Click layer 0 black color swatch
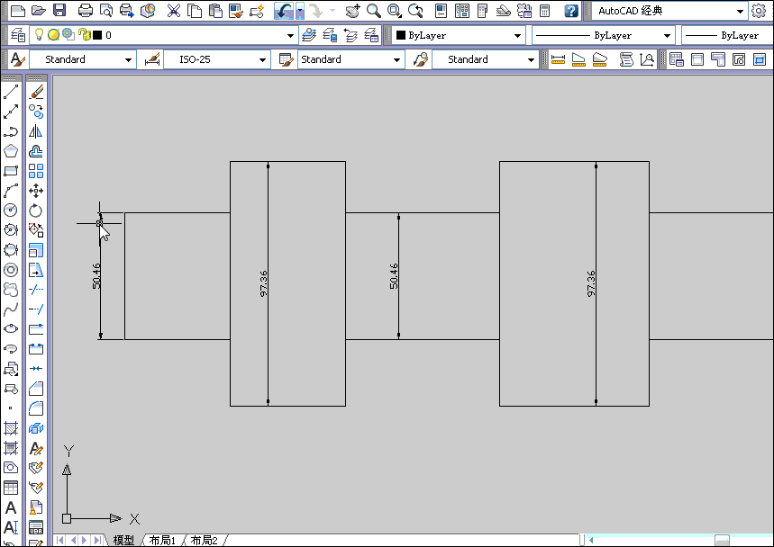 pyautogui.click(x=97, y=35)
